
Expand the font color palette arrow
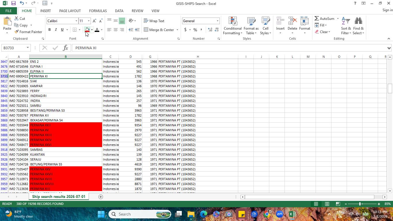pos(102,30)
